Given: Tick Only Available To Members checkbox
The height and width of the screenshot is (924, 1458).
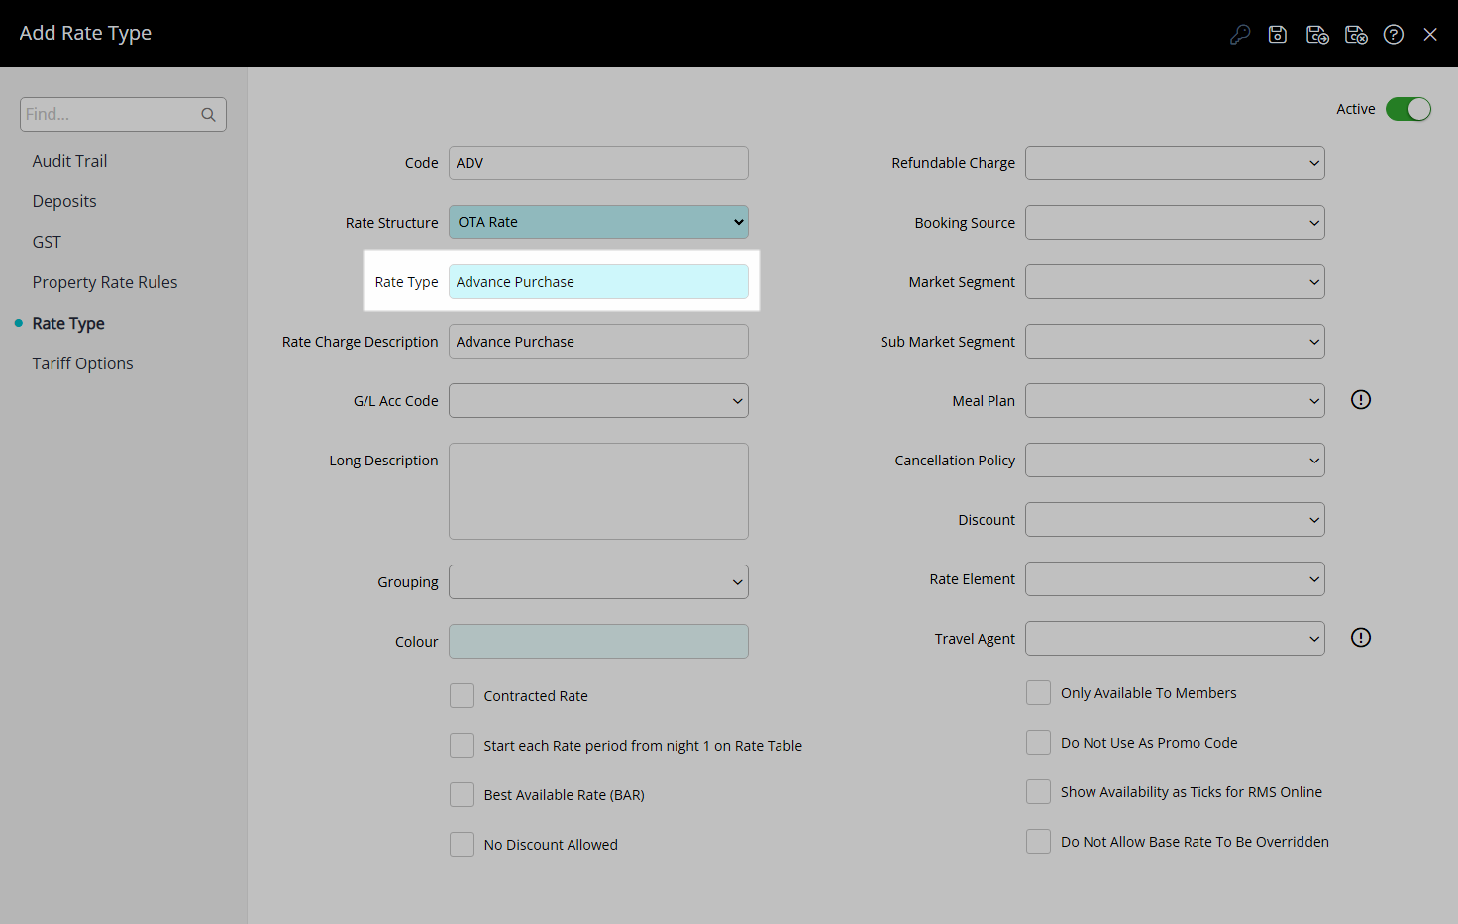Looking at the screenshot, I should pos(1038,693).
